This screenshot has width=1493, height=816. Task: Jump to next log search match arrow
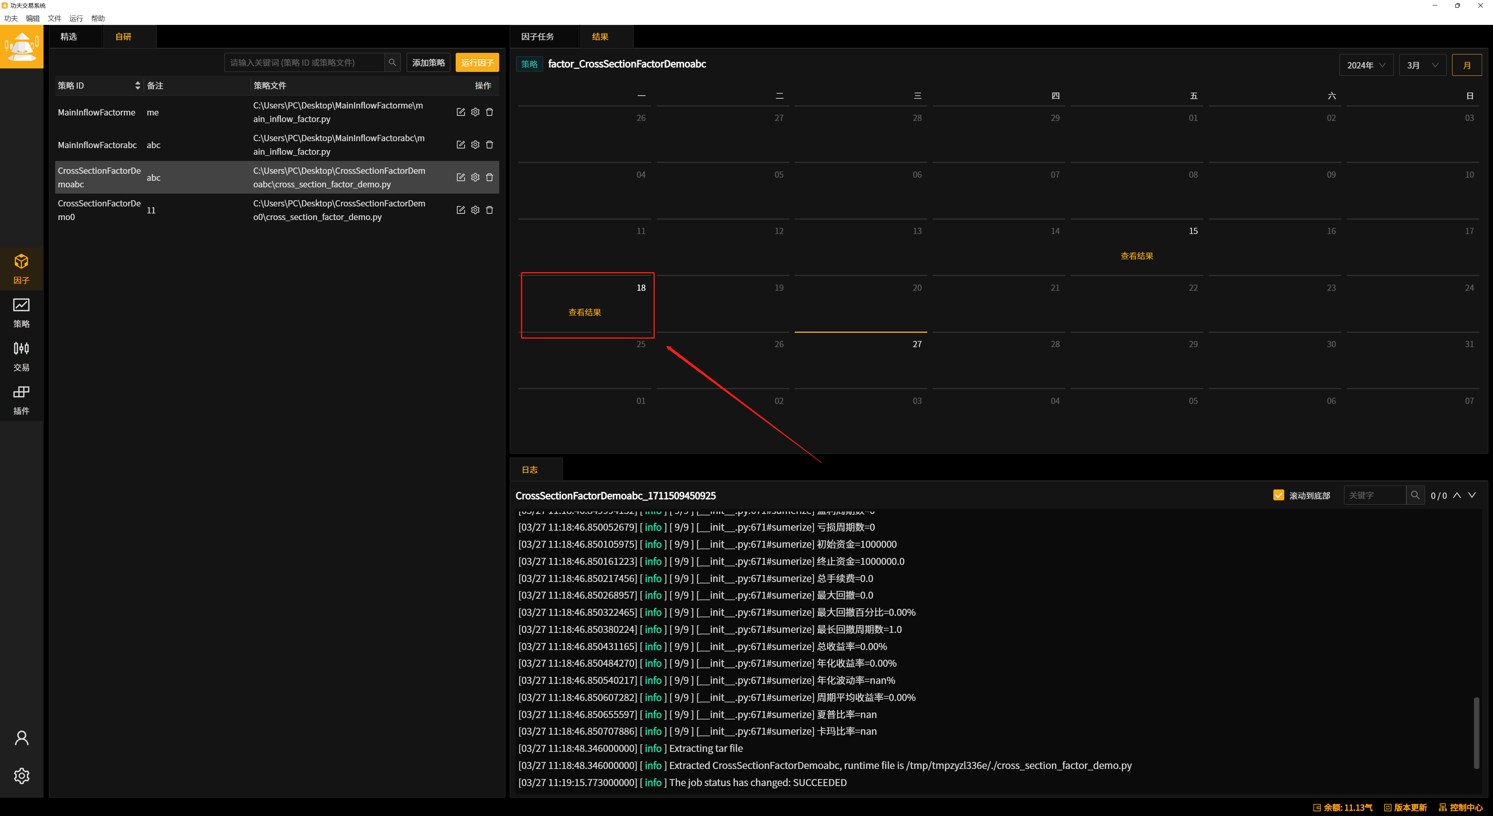pyautogui.click(x=1472, y=495)
